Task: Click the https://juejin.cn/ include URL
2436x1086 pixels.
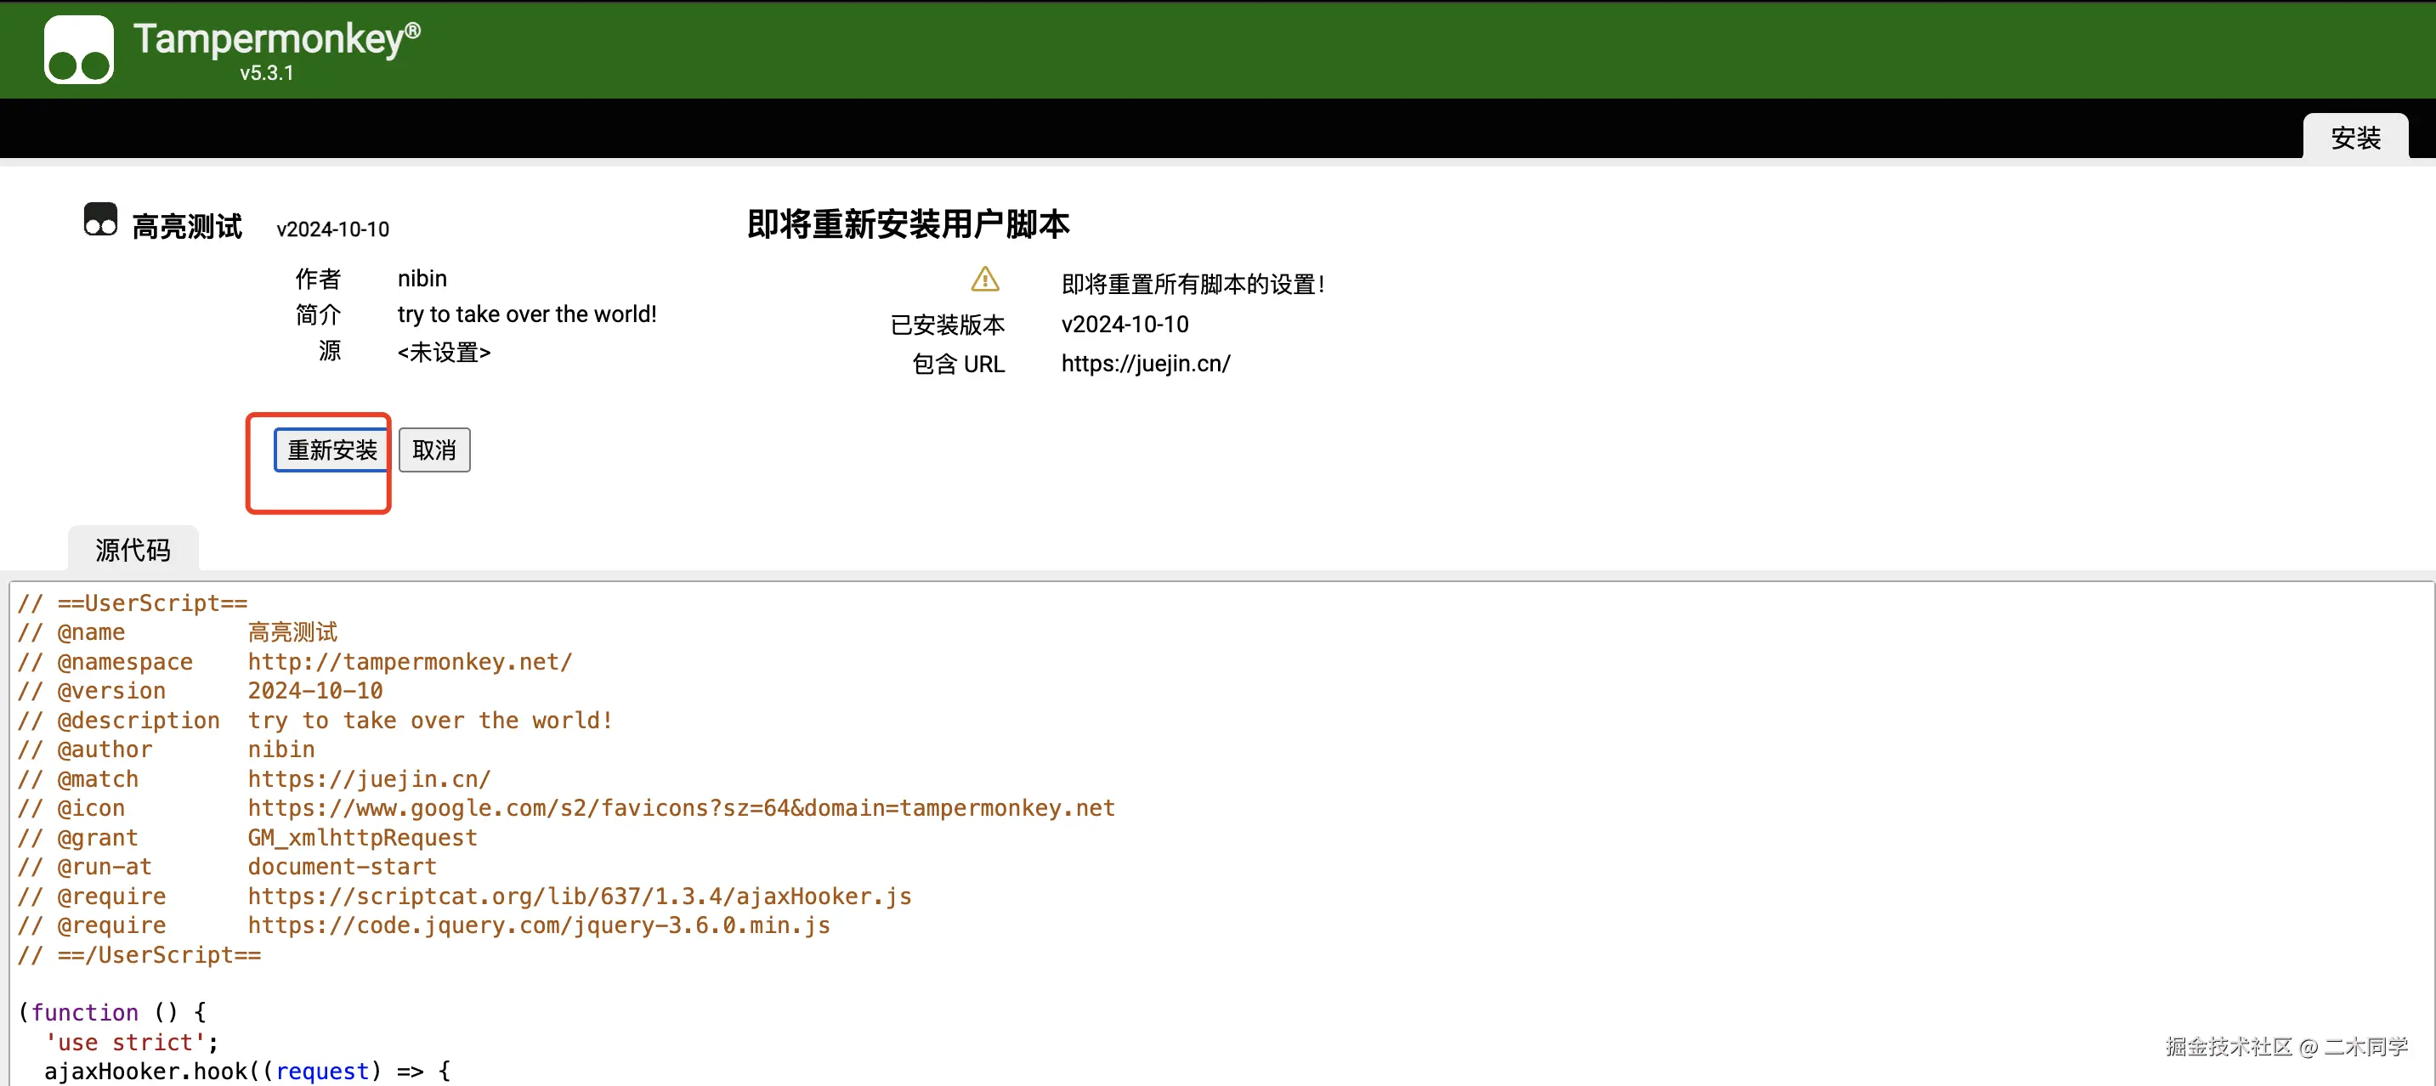Action: [1144, 364]
